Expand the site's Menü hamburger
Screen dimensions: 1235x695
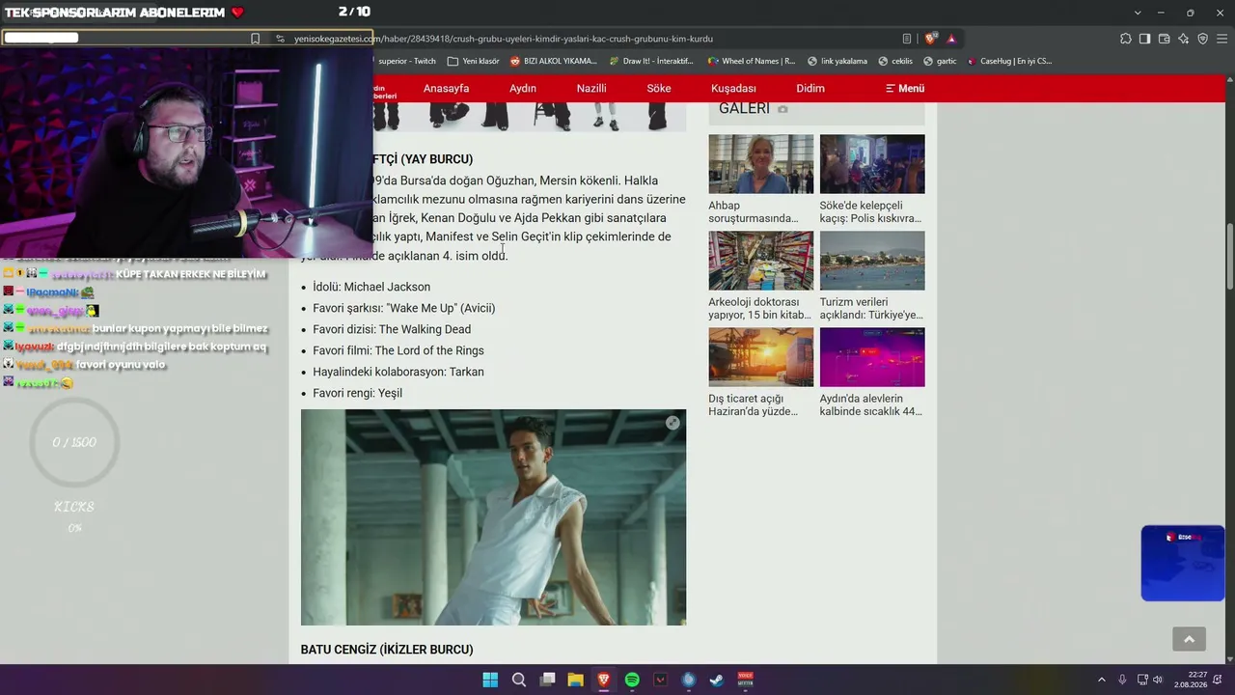[905, 88]
